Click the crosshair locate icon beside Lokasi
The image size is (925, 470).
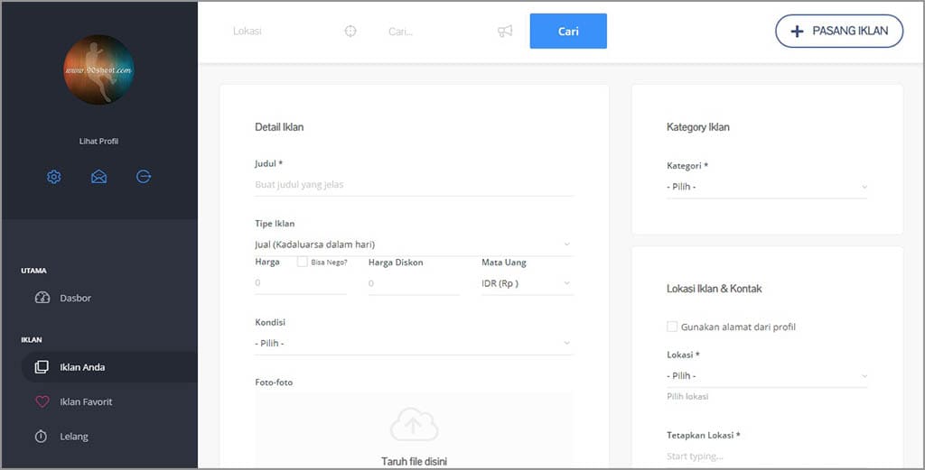click(350, 31)
